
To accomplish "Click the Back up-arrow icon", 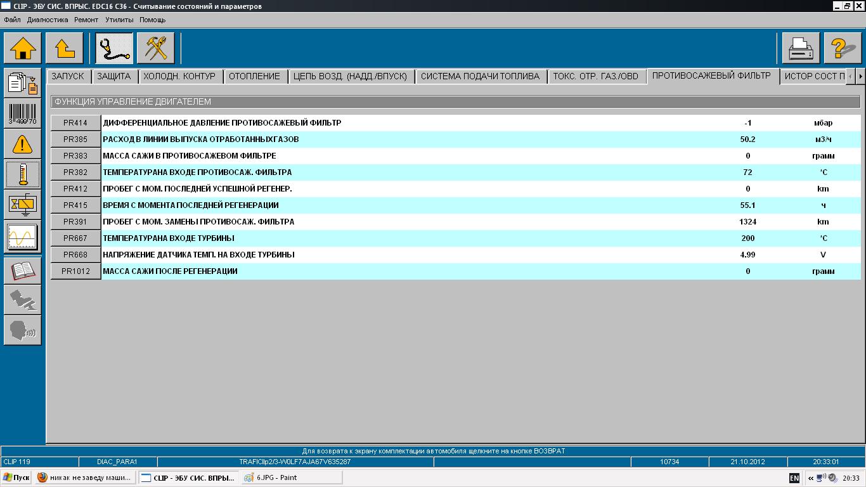I will pyautogui.click(x=65, y=48).
